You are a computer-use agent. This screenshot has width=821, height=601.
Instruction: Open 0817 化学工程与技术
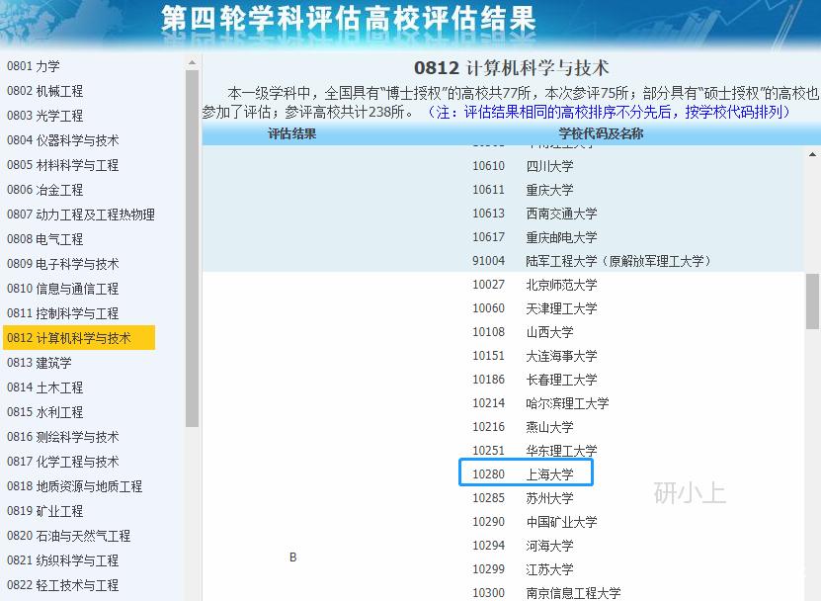[x=63, y=461]
